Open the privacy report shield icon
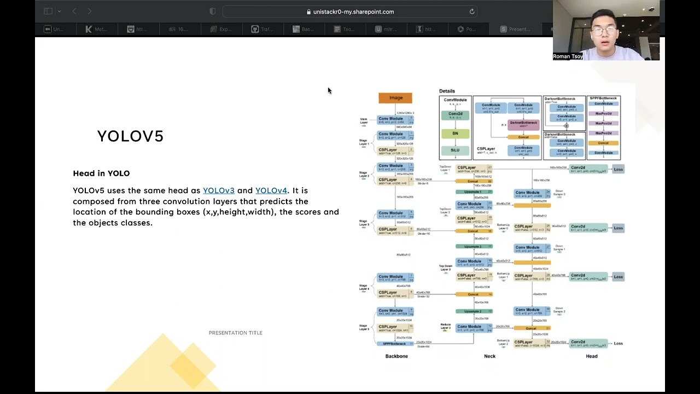 (x=213, y=11)
